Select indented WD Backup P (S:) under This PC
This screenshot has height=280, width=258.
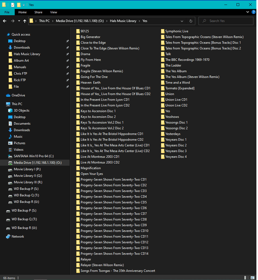click(x=26, y=189)
